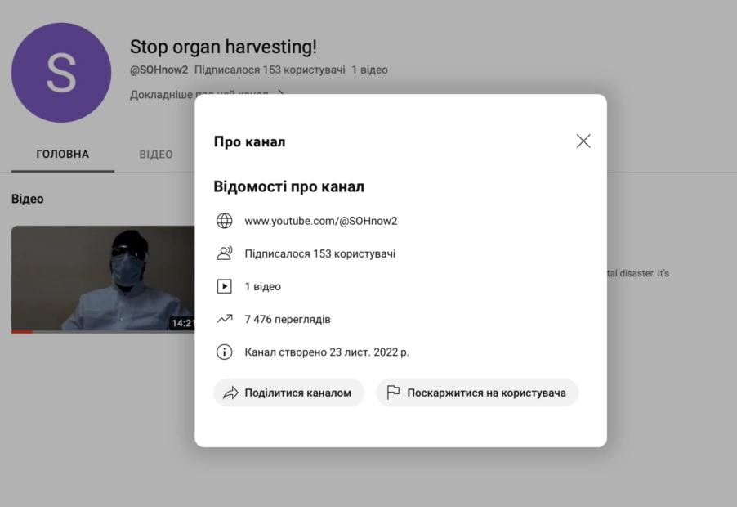The width and height of the screenshot is (737, 507).
Task: Click the 7 476 переглядів text
Action: (288, 320)
